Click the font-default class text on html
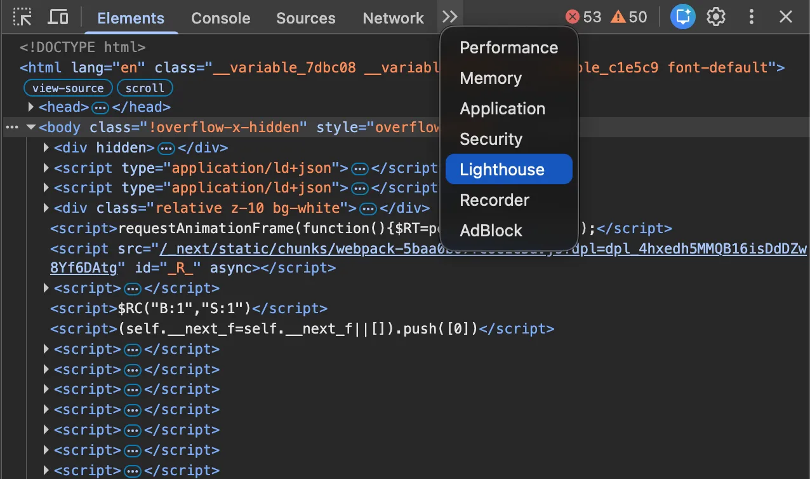The image size is (810, 479). point(718,67)
